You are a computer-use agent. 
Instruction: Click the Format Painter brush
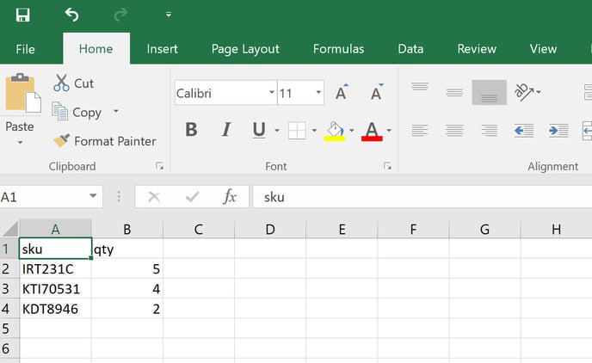pos(61,141)
